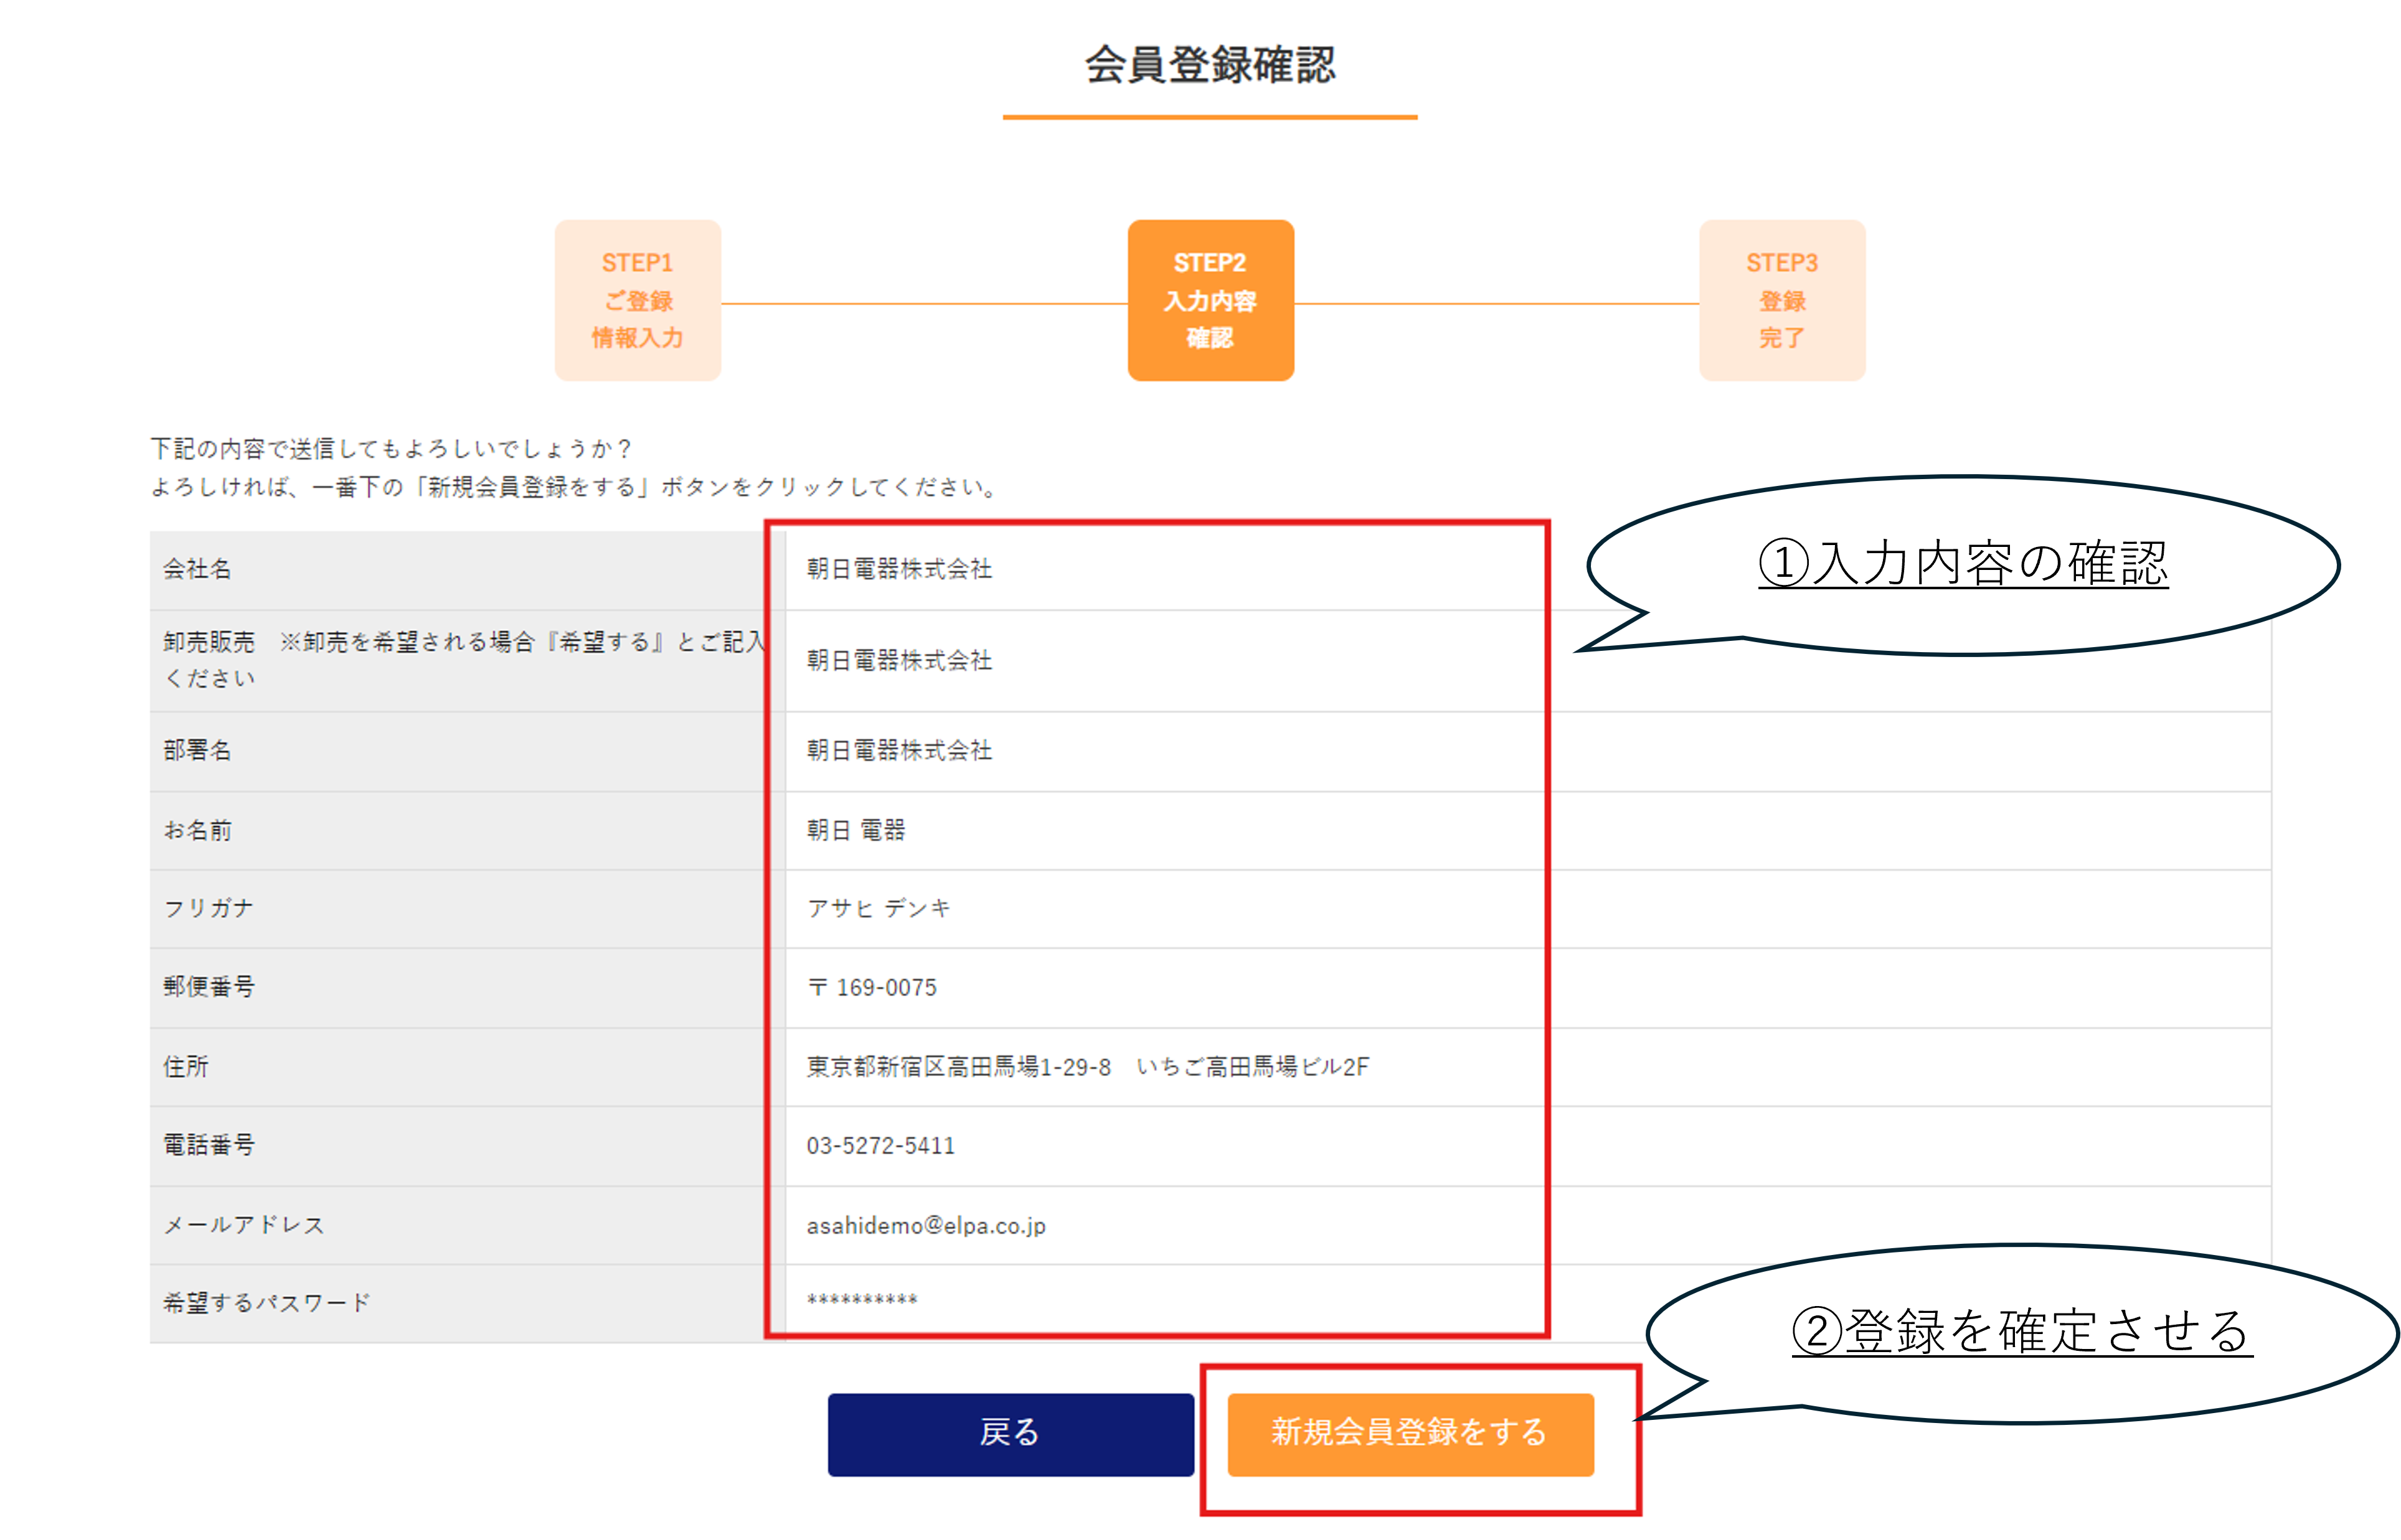Click the furigana value アサヒ デンキ
Image resolution: width=2401 pixels, height=1540 pixels.
(x=879, y=908)
